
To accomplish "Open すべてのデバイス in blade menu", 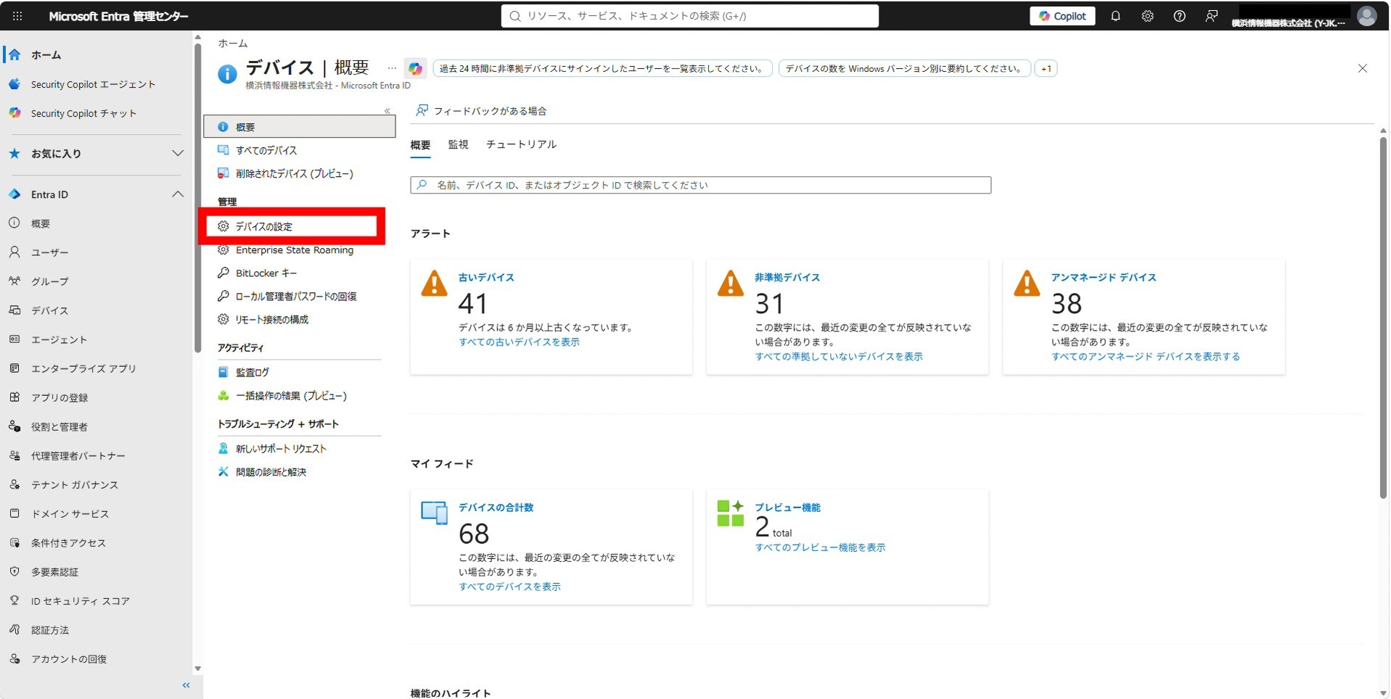I will (x=266, y=150).
